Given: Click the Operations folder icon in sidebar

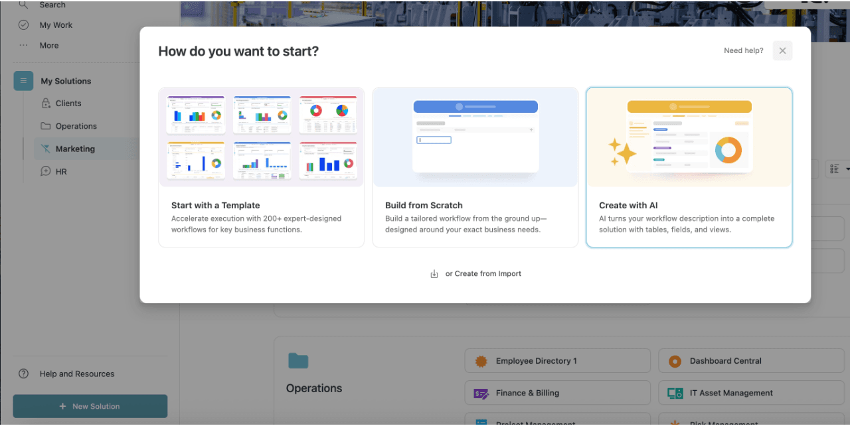Looking at the screenshot, I should [46, 126].
